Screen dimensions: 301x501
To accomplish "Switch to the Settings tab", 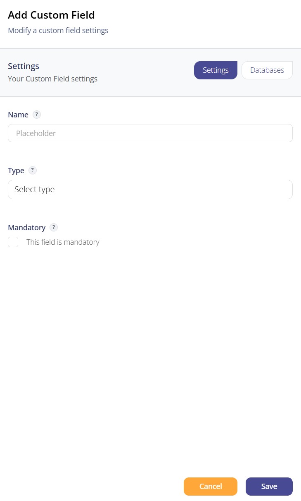I will click(x=216, y=70).
